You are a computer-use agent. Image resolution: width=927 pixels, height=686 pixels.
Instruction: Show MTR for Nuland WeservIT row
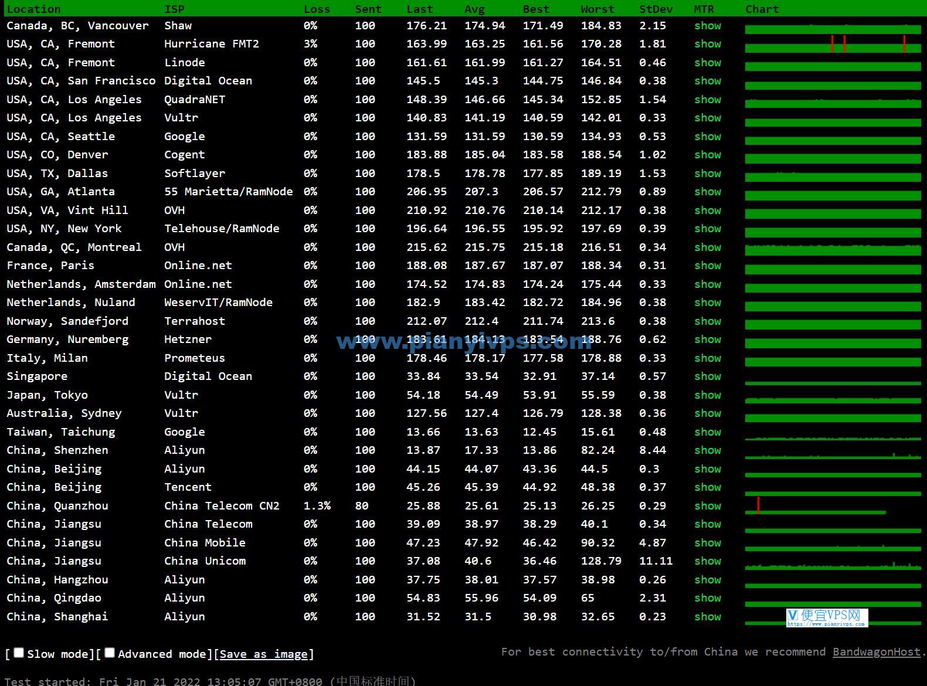click(708, 303)
